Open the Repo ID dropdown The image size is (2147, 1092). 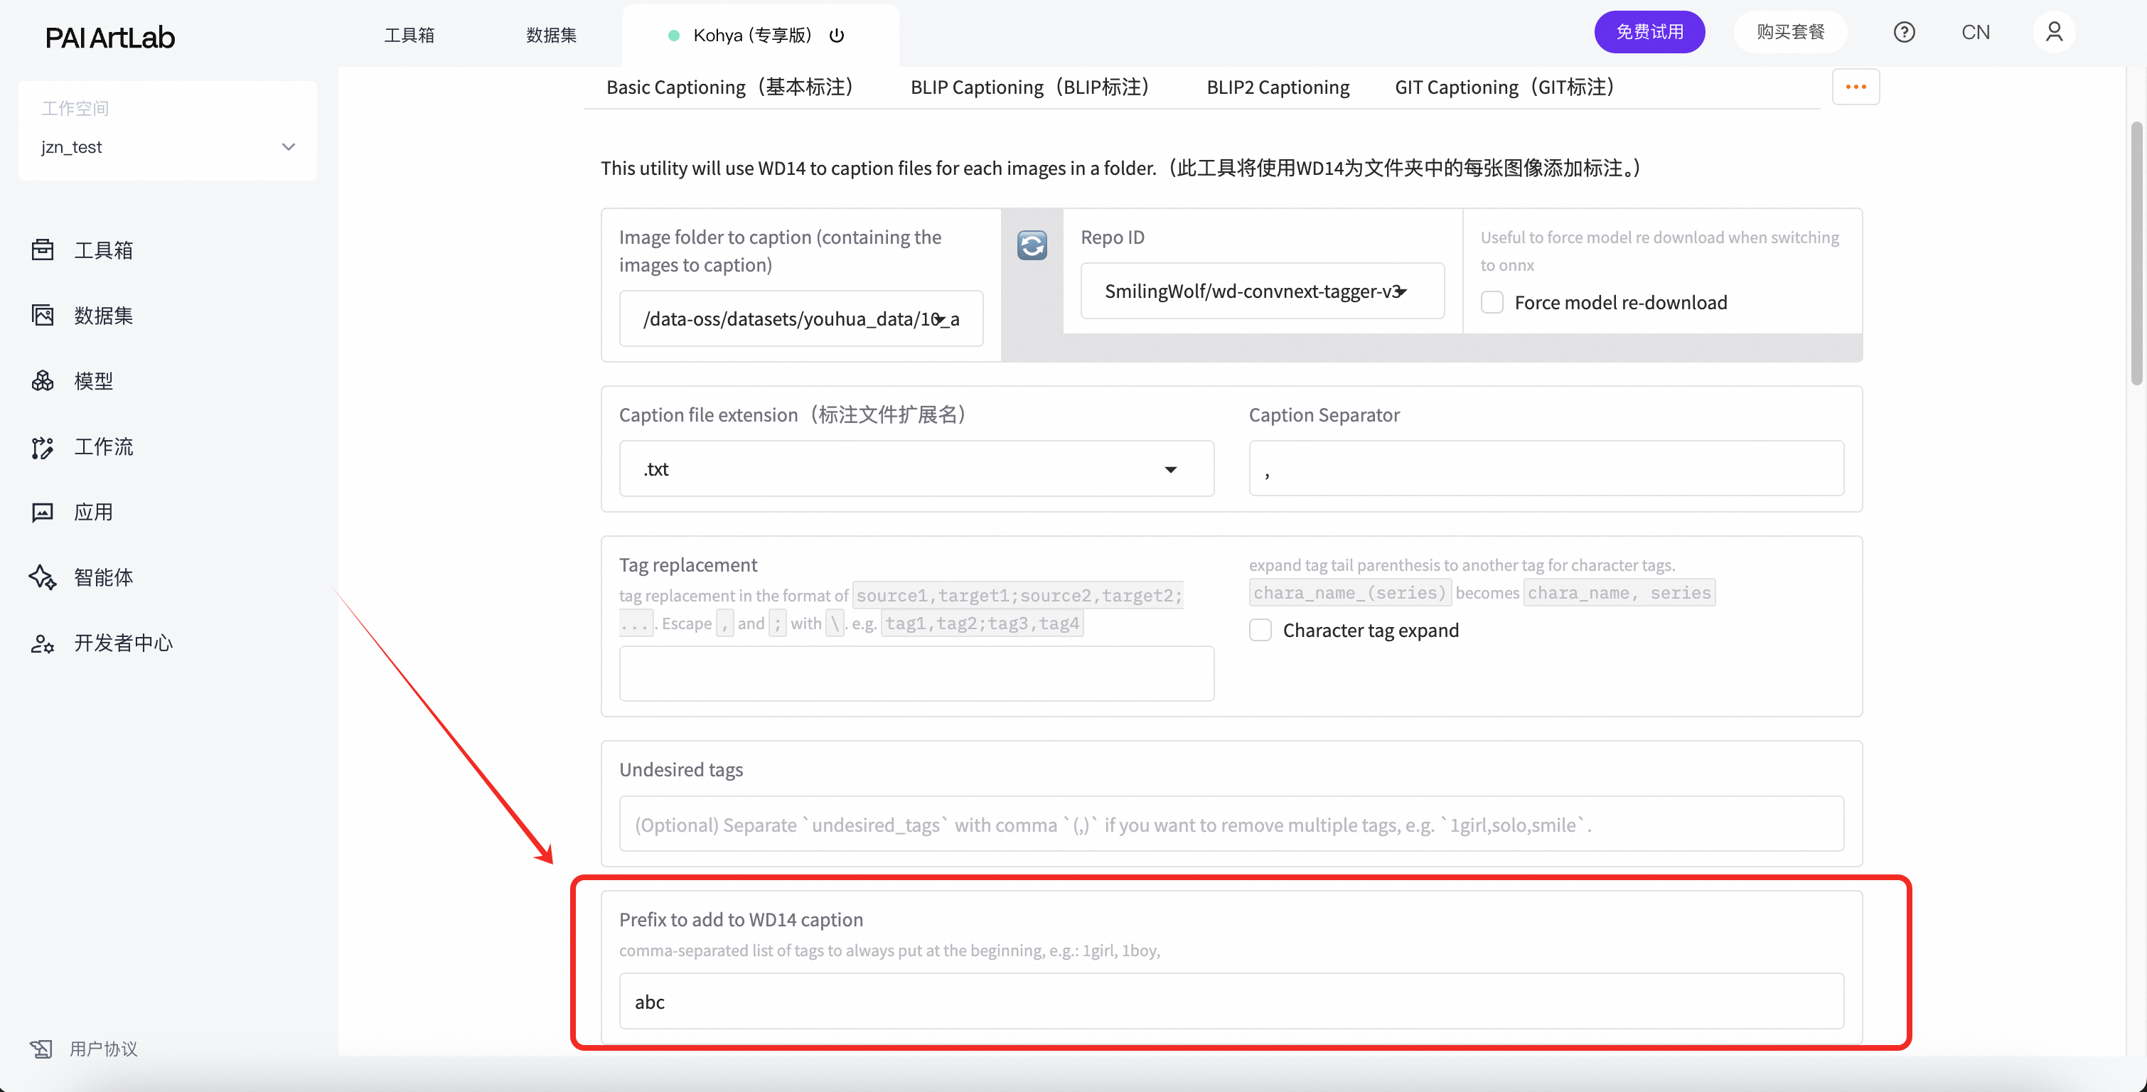click(x=1261, y=291)
